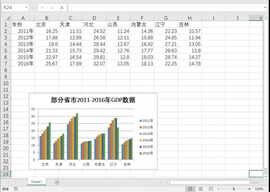Click selected cell K24
The image size is (270, 192).
click(x=256, y=174)
